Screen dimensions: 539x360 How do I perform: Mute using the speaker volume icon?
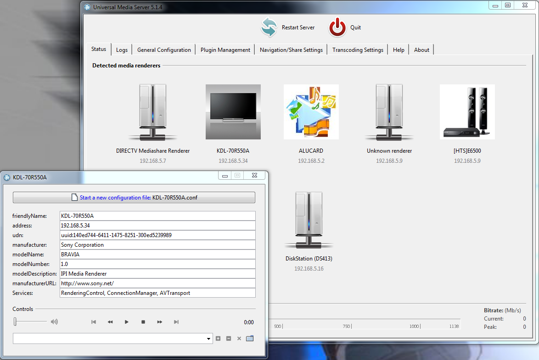(54, 322)
